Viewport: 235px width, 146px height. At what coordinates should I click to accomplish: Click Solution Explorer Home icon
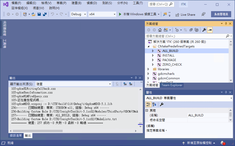[x=160, y=30]
